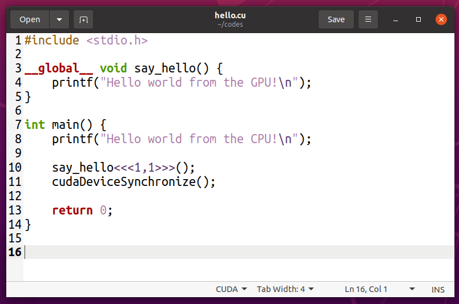Click the 0 literal on line 13
Viewport: 459px width, 304px height.
(103, 210)
